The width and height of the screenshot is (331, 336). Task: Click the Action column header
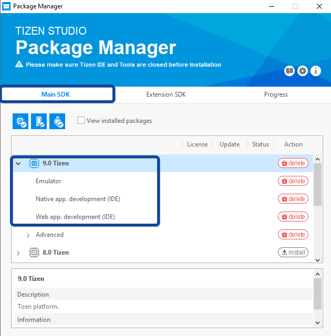point(293,144)
